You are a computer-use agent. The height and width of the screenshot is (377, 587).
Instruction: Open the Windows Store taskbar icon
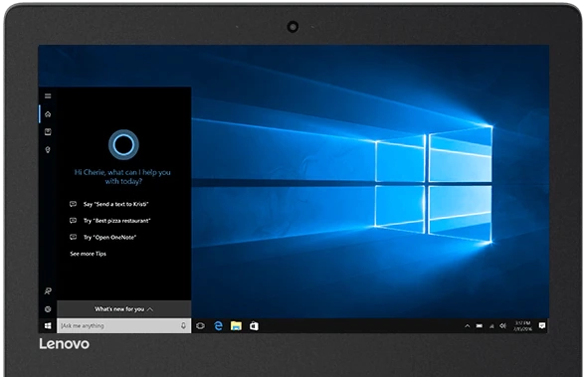click(x=254, y=326)
